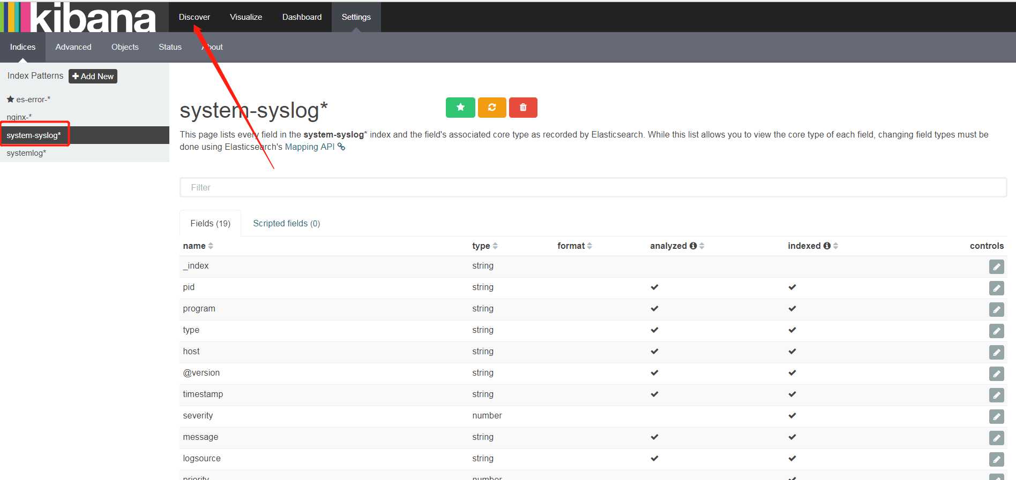This screenshot has height=480, width=1016.
Task: Edit the @version field
Action: coord(996,374)
